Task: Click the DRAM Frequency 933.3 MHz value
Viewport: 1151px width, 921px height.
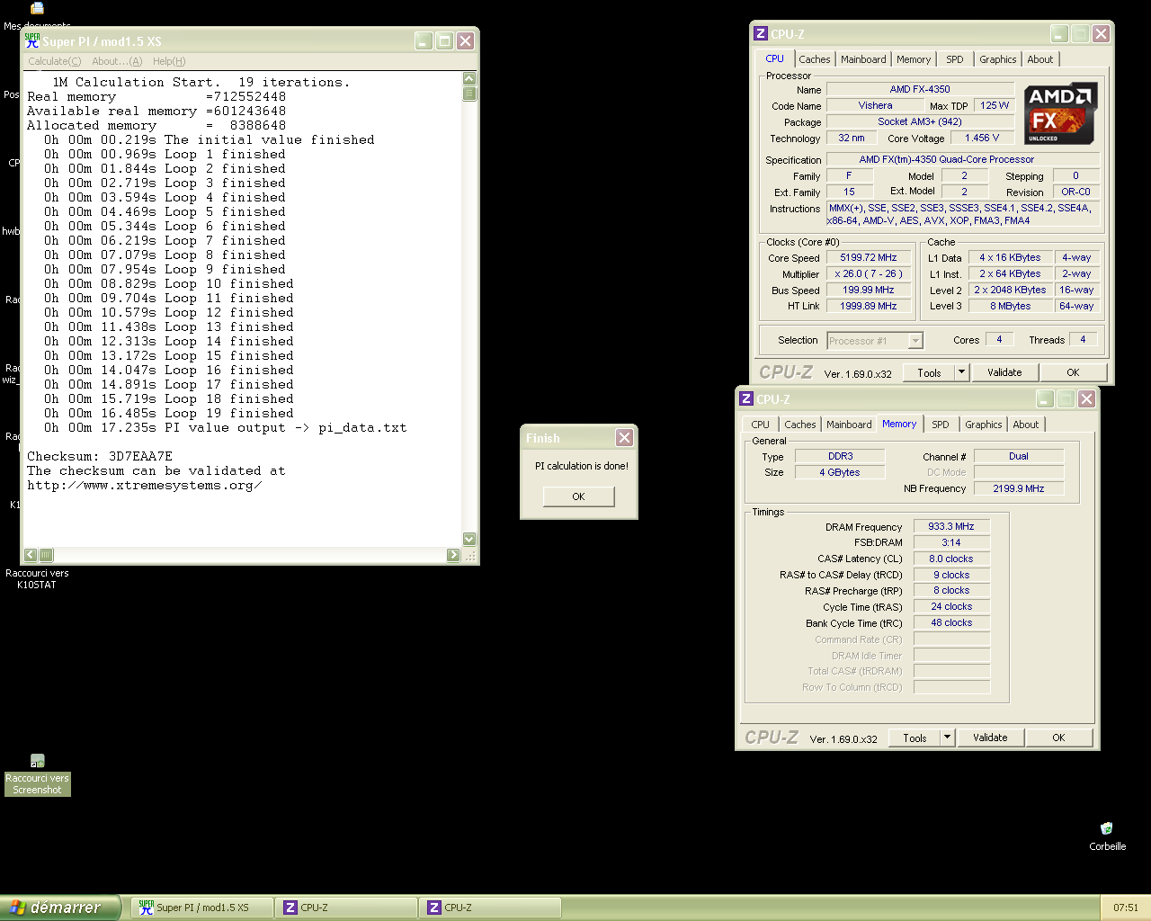Action: [x=951, y=526]
